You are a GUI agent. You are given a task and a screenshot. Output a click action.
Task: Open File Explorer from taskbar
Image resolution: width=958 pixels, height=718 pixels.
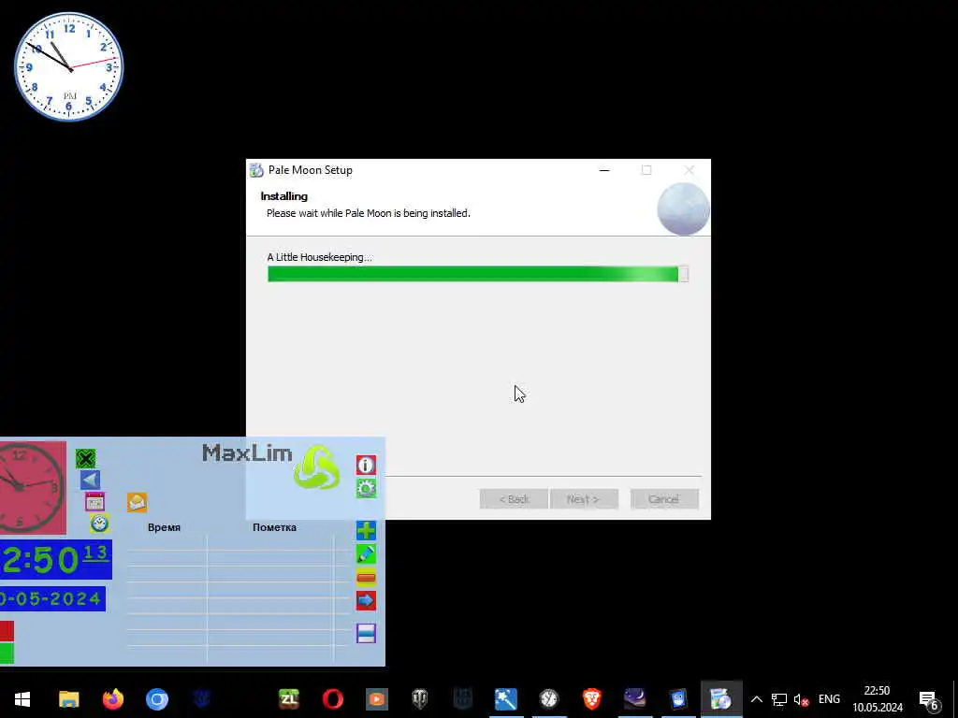click(x=69, y=699)
